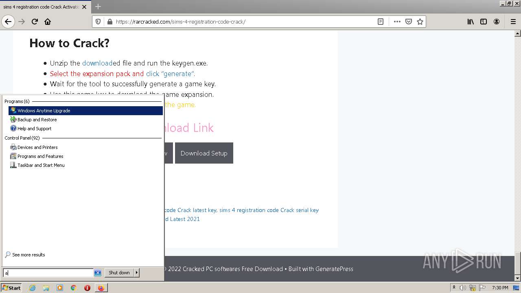
Task: Go to the Firefox home page
Action: (48, 22)
